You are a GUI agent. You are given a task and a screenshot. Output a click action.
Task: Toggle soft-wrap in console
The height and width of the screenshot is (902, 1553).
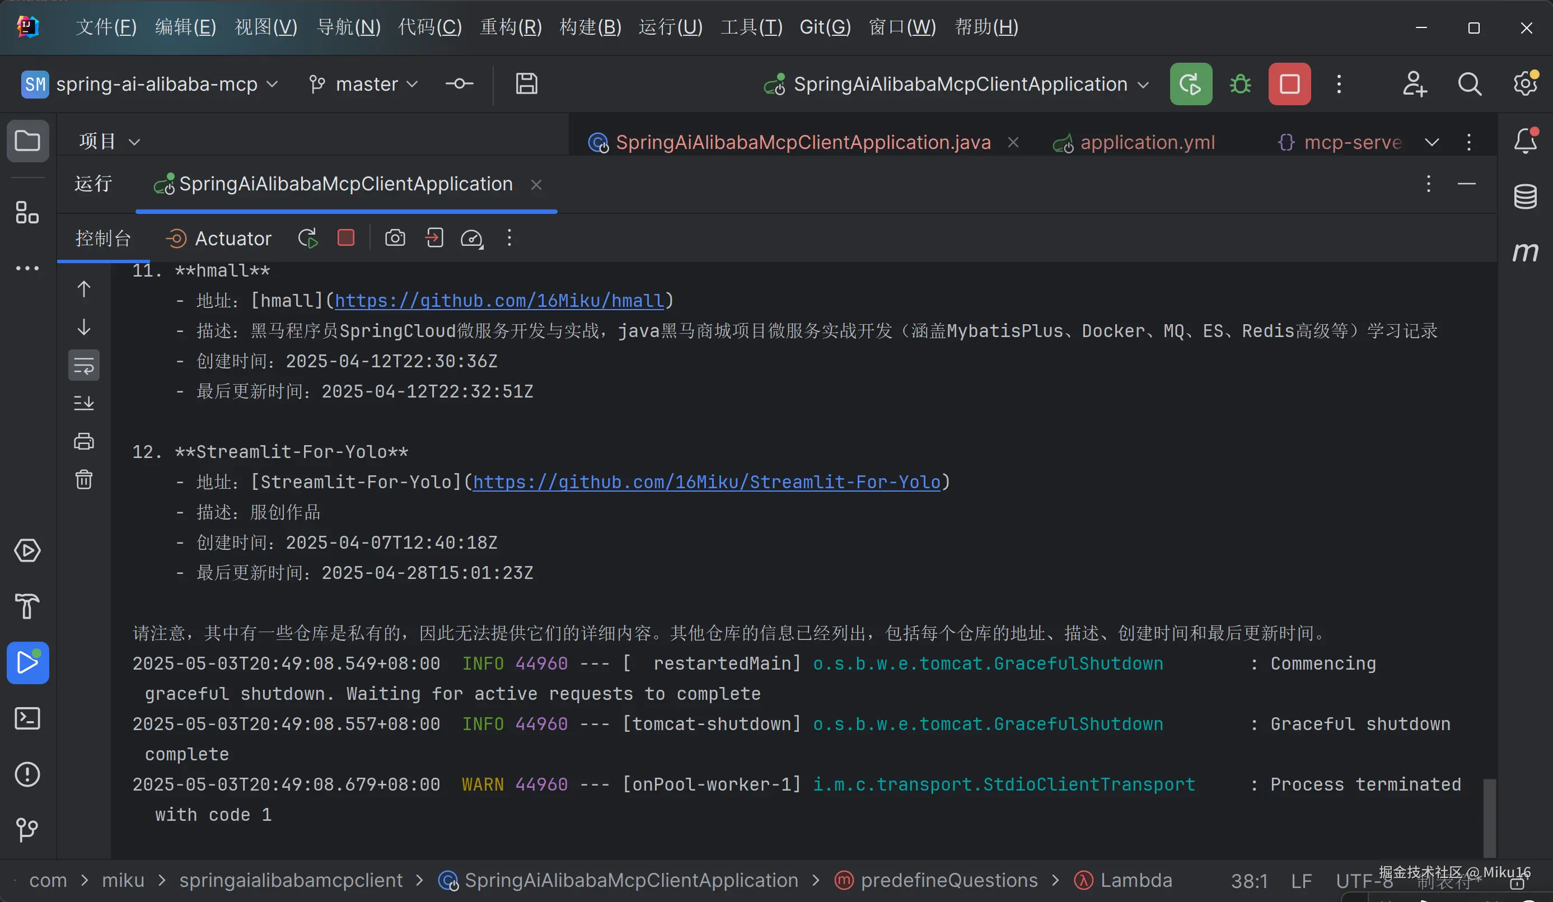click(x=84, y=366)
